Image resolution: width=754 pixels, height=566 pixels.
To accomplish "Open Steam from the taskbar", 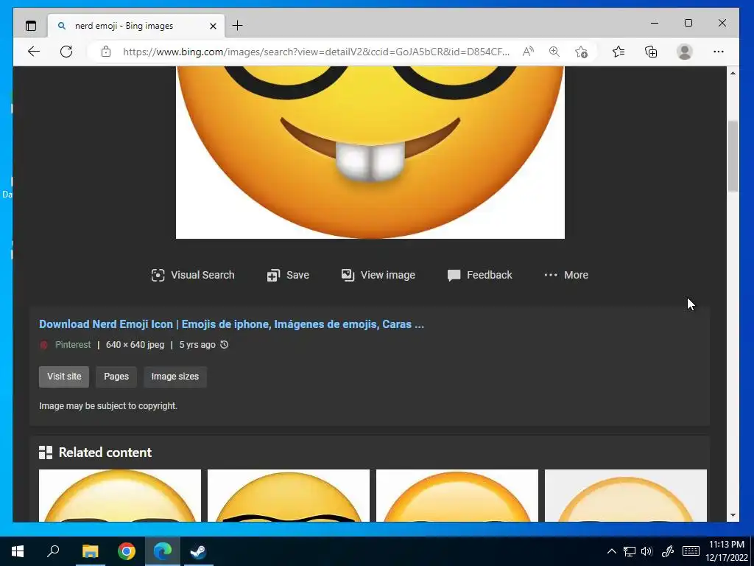I will click(x=198, y=551).
